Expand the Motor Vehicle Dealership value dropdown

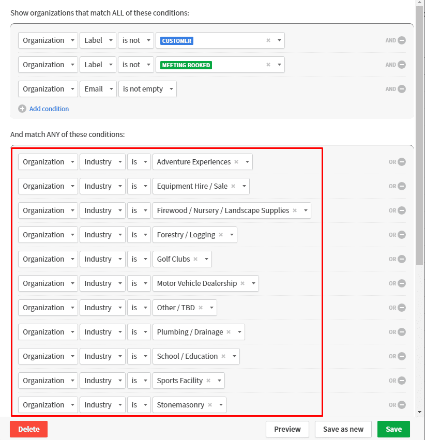click(x=253, y=283)
